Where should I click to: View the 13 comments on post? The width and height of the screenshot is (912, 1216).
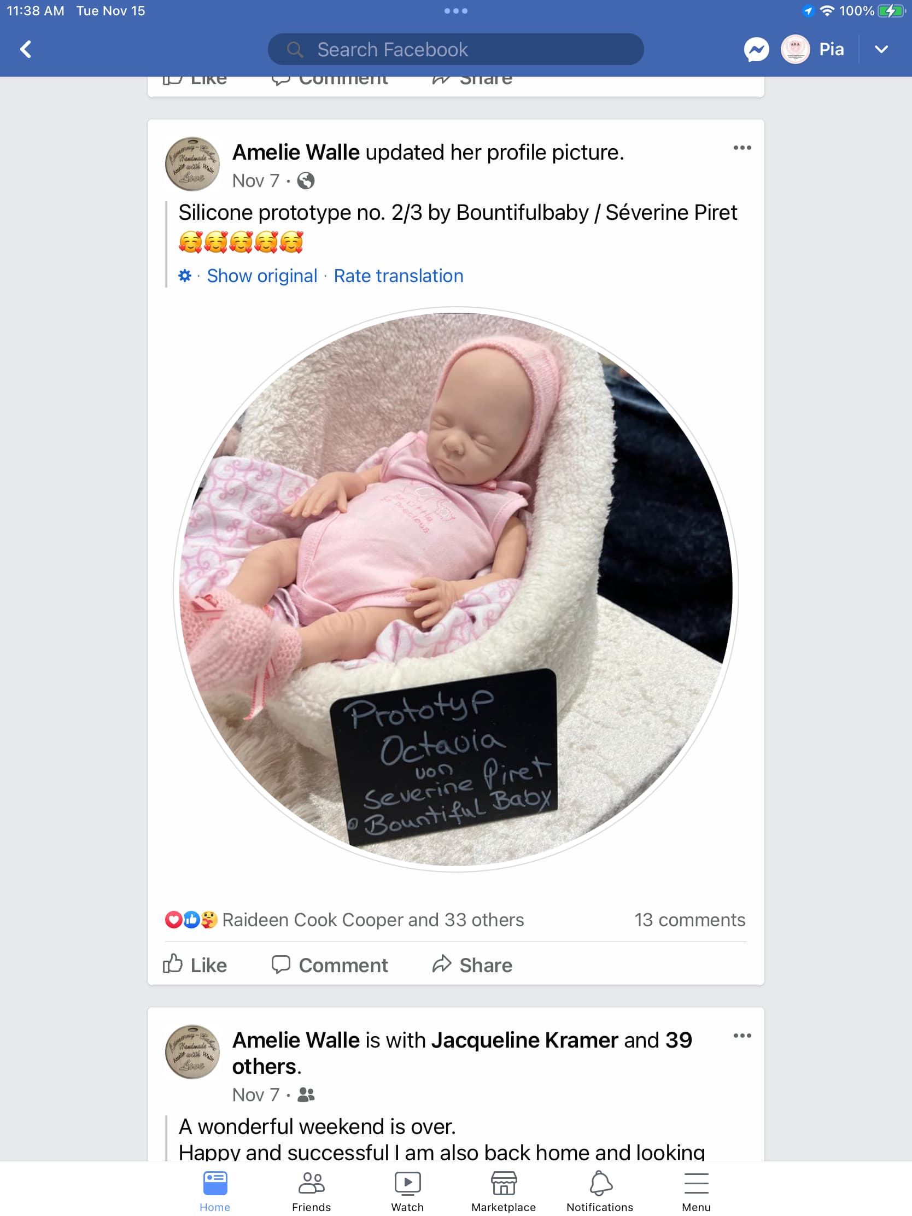(x=689, y=920)
